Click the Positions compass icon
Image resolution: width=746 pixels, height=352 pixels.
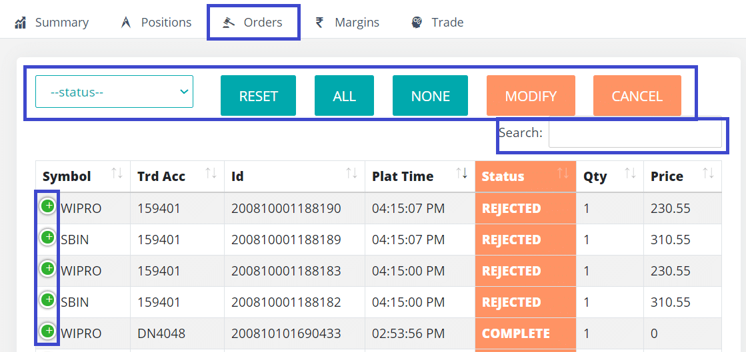(x=126, y=23)
